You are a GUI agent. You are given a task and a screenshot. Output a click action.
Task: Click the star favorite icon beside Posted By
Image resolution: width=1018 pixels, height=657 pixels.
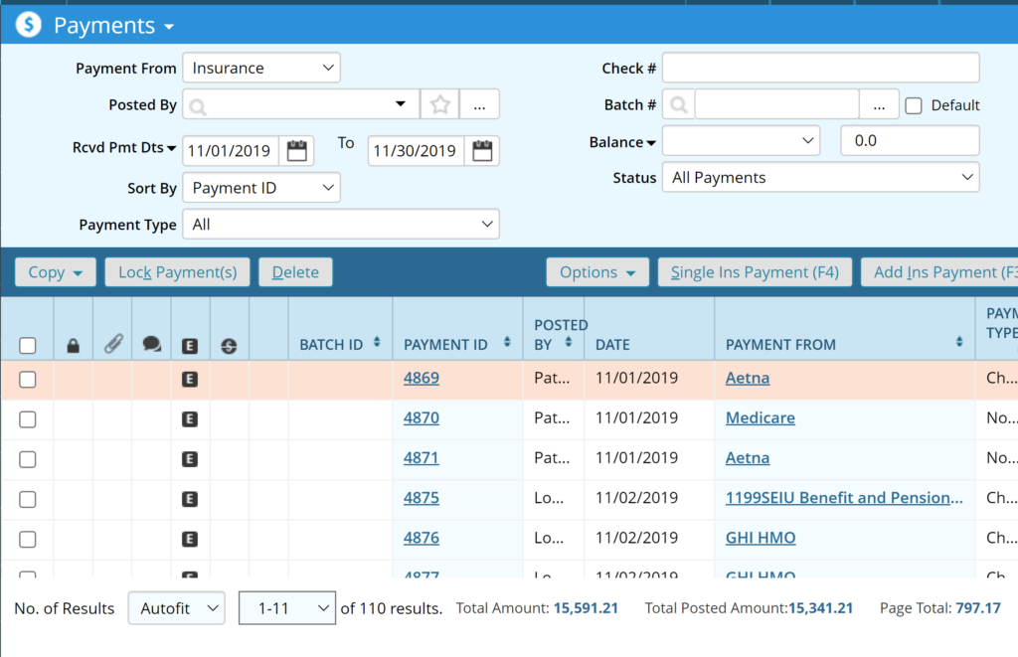[439, 104]
